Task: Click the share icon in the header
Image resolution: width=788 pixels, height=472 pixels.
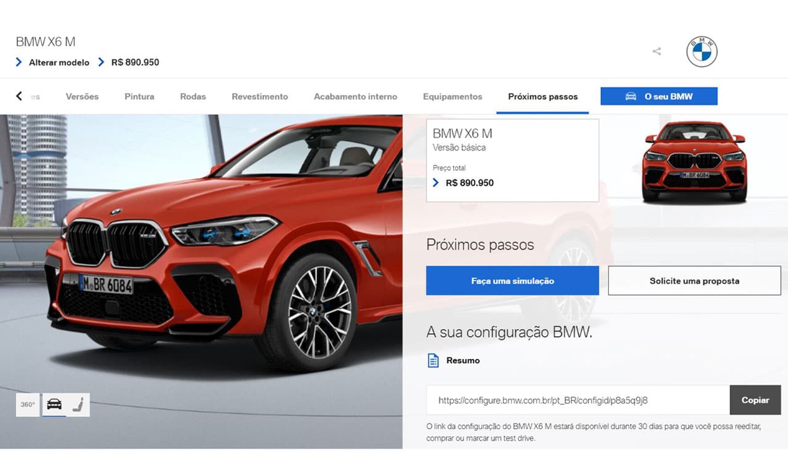Action: [x=657, y=52]
